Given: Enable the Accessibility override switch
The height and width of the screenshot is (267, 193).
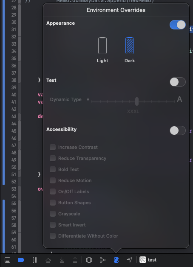Looking at the screenshot, I should pos(178,131).
